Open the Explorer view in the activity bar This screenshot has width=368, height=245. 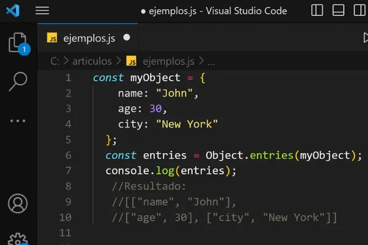(18, 43)
